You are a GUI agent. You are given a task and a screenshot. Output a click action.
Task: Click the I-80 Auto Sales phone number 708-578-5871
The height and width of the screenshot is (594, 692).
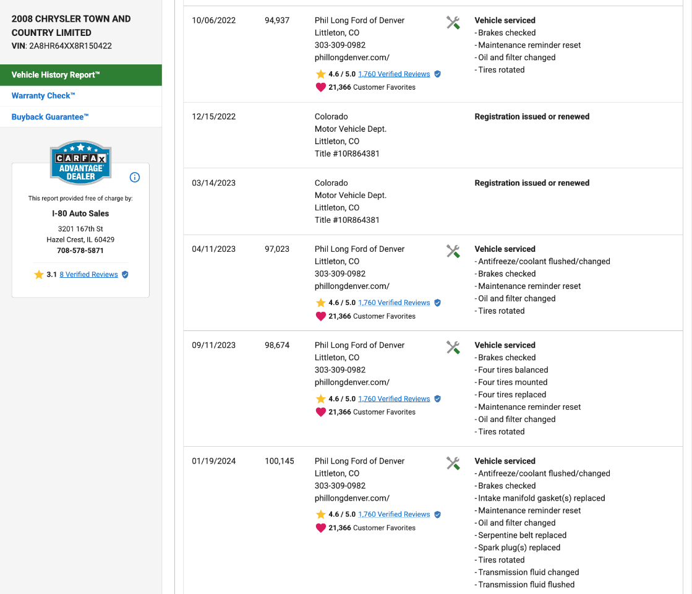coord(80,251)
